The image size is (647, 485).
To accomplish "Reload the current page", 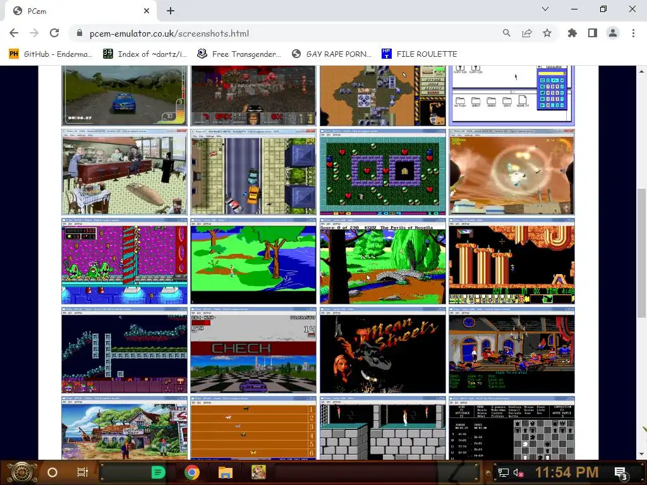I will pos(54,33).
